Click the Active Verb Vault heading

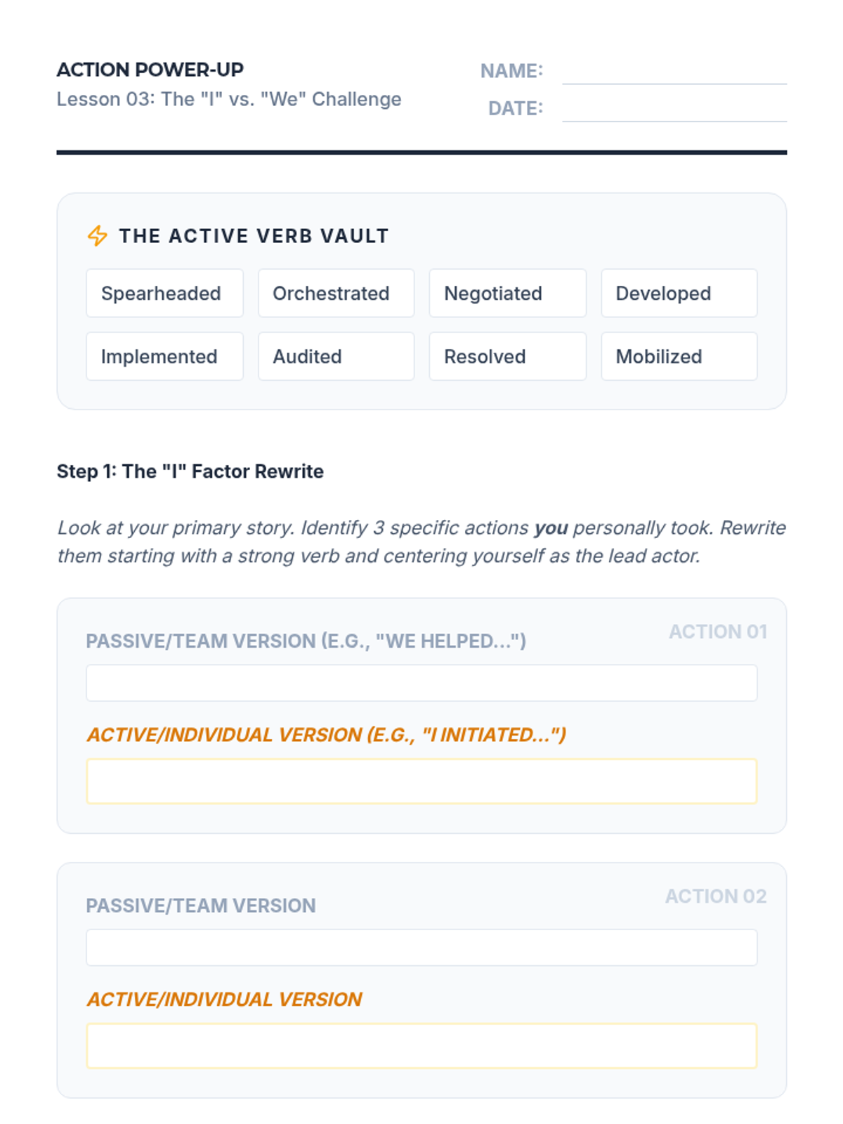(254, 236)
